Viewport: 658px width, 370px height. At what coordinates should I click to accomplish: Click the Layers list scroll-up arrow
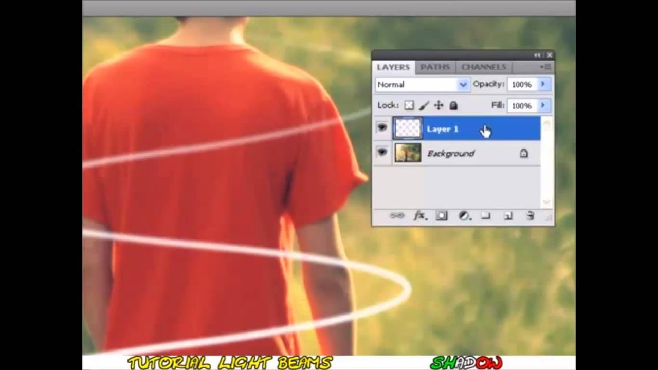546,123
